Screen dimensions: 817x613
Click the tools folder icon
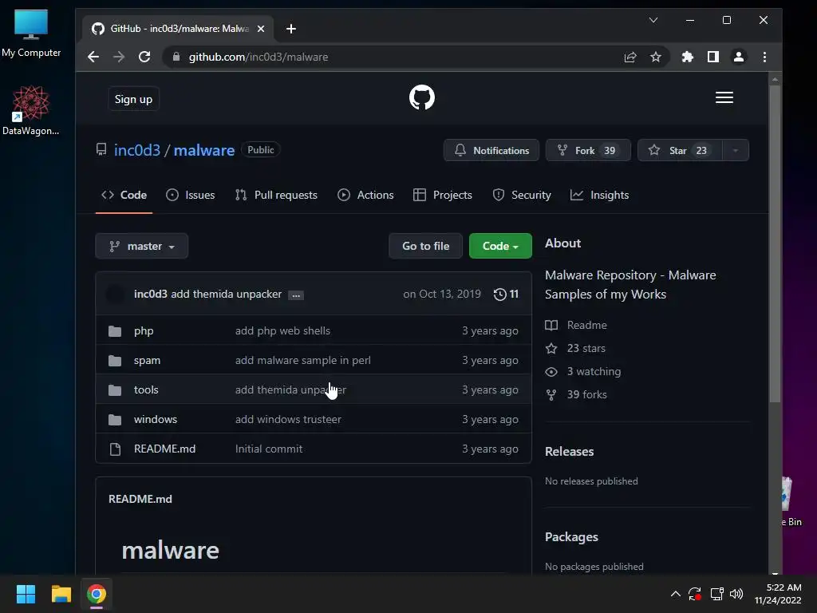115,390
